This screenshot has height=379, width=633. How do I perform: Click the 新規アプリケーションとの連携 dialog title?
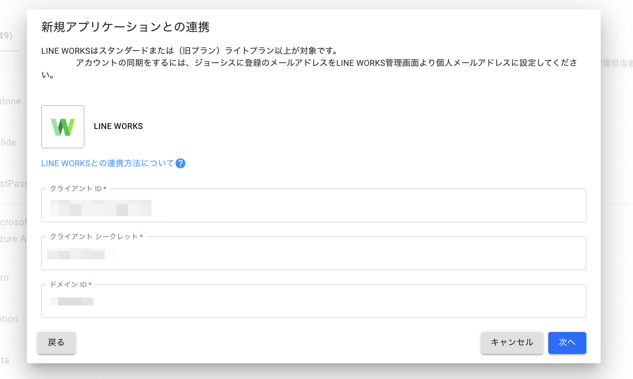[x=126, y=27]
